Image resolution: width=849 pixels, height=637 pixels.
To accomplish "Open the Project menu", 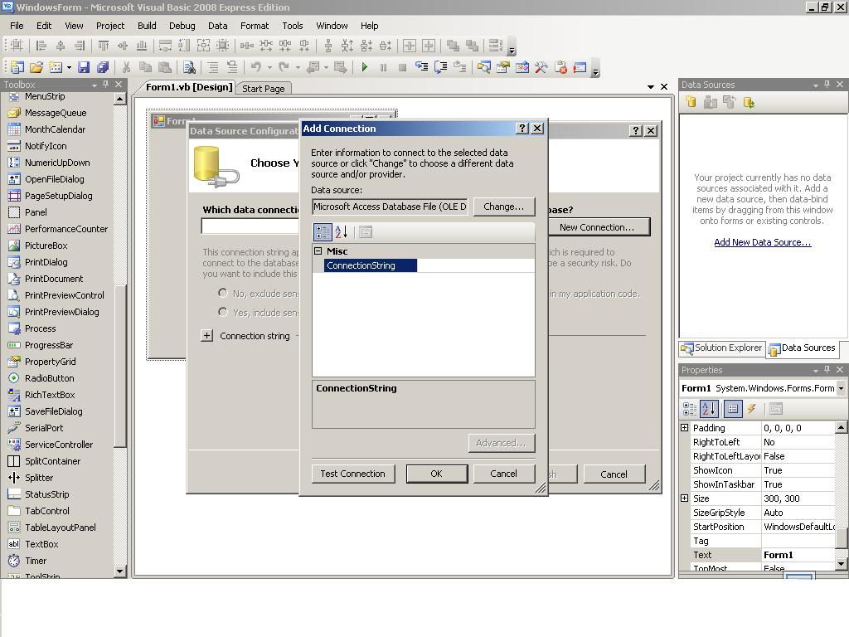I will click(110, 26).
